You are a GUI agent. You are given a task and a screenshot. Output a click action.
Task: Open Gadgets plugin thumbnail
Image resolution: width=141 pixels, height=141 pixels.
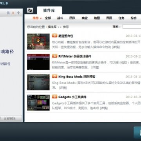tap(38, 103)
